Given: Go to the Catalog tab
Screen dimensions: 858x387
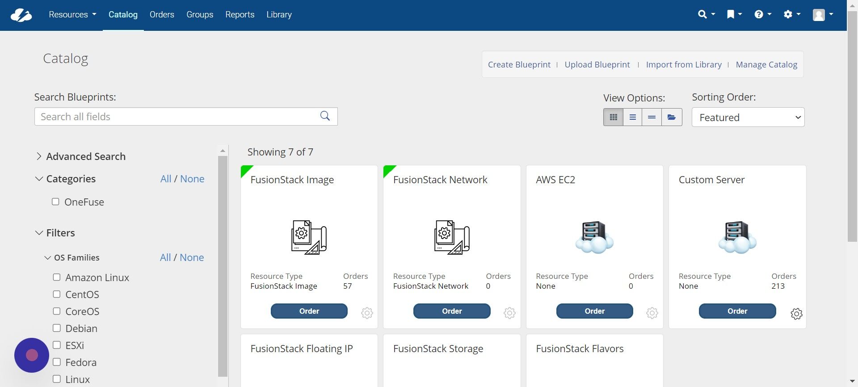Looking at the screenshot, I should (x=123, y=15).
